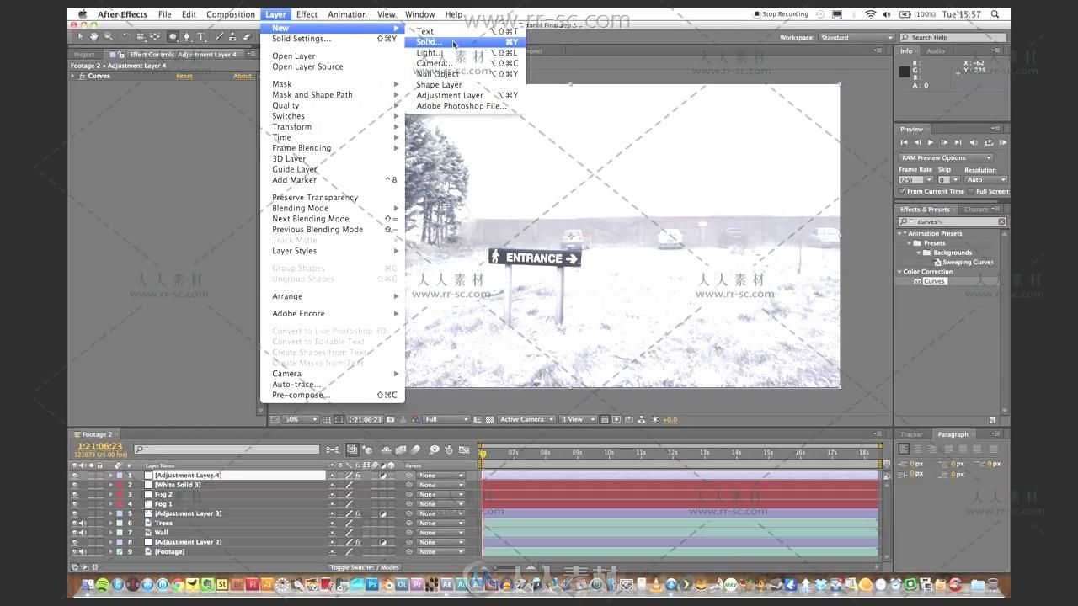
Task: Expand the Curves effect properties
Action: [x=73, y=76]
